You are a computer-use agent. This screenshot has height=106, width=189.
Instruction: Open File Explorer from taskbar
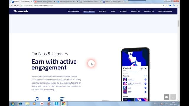point(27,104)
